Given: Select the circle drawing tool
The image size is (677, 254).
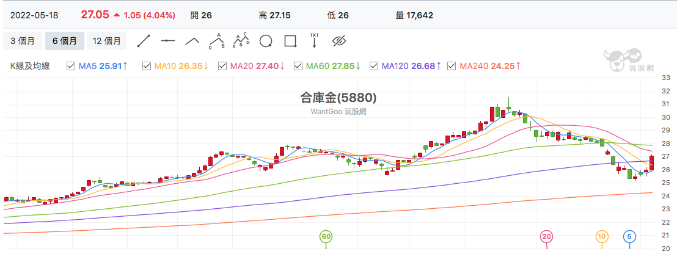Looking at the screenshot, I should (x=266, y=41).
